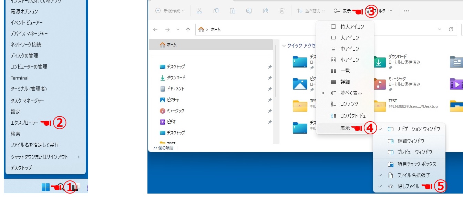Screen dimensions: 463x197
Task: Click the ホーム address bar field
Action: coord(326,30)
